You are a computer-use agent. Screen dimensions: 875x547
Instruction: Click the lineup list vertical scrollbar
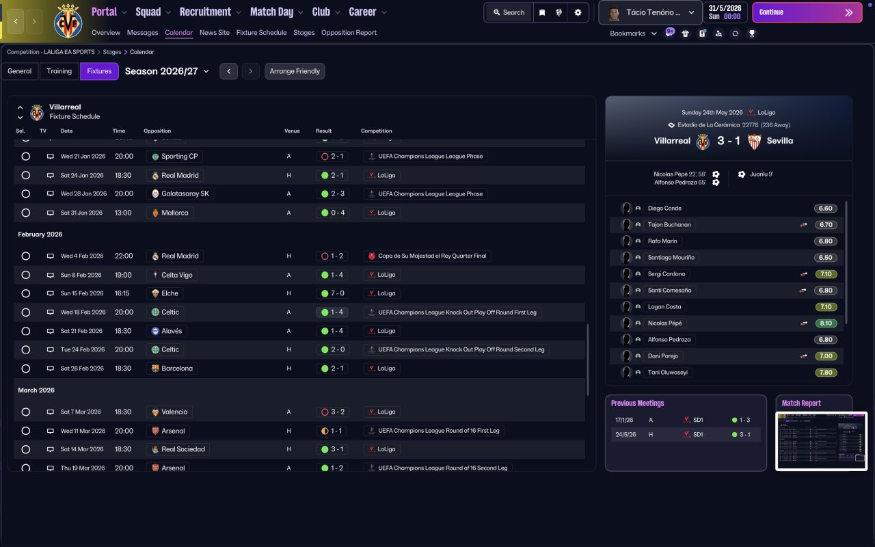tap(847, 263)
